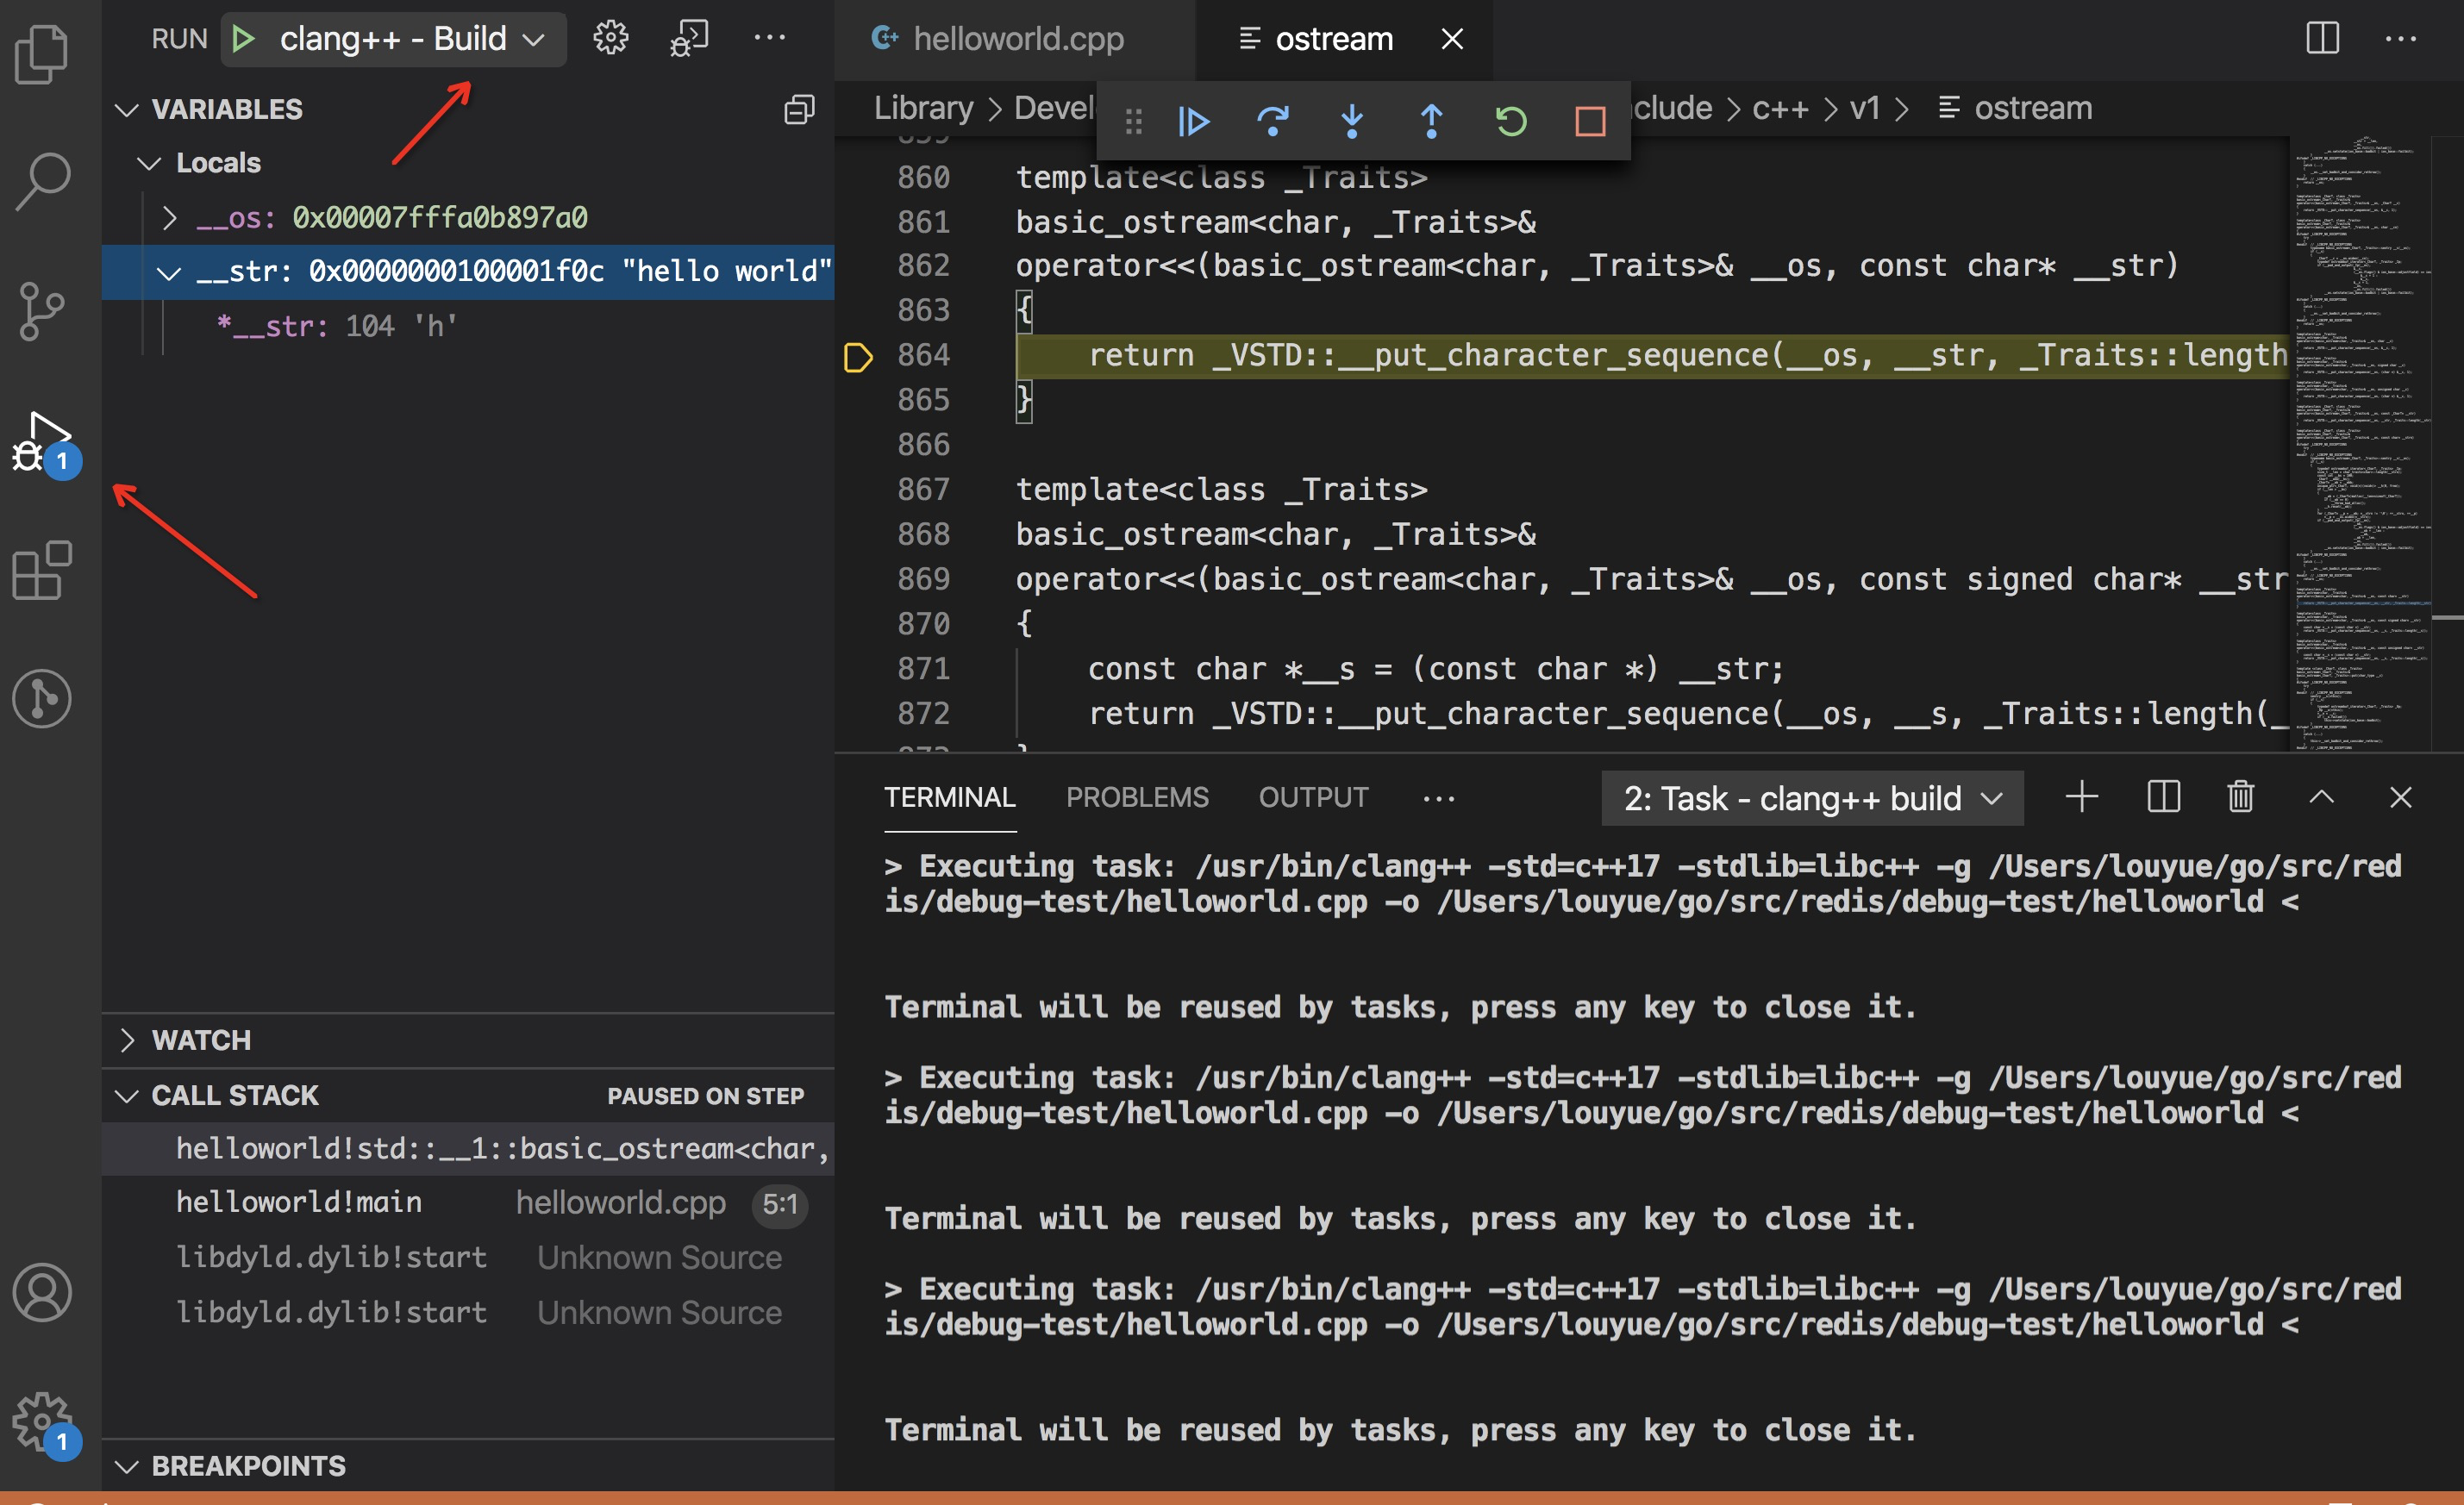2464x1505 pixels.
Task: Select helloworld!main stack frame
Action: pyautogui.click(x=468, y=1203)
